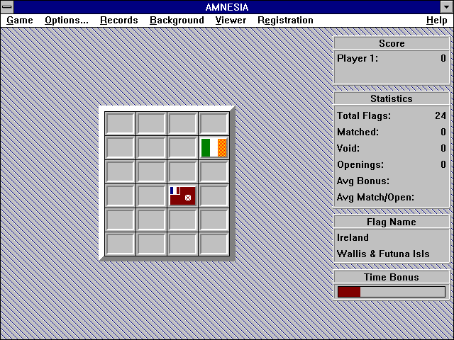Flip the bottom-right corner card of the grid
Viewport: 454px width, 340px height.
point(214,244)
